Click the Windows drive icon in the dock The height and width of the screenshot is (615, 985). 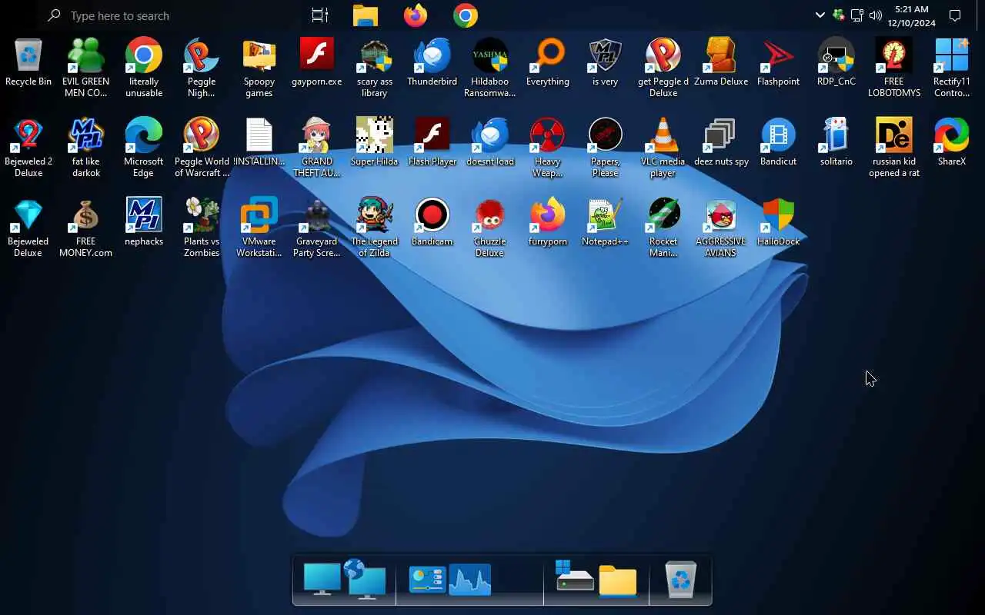[x=574, y=577]
